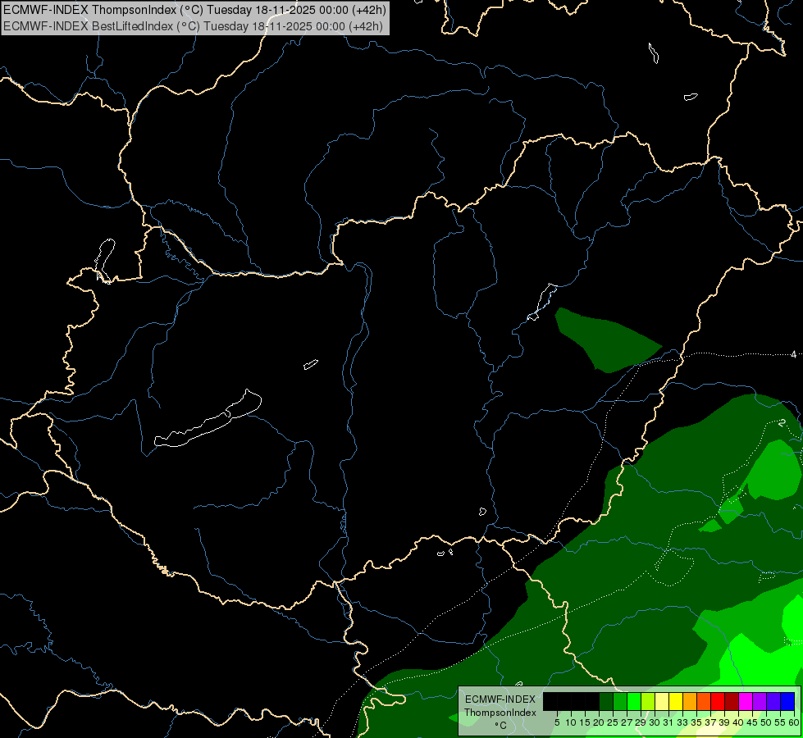
Task: Click the dark red 39–40 legend swatch
Action: [x=732, y=701]
